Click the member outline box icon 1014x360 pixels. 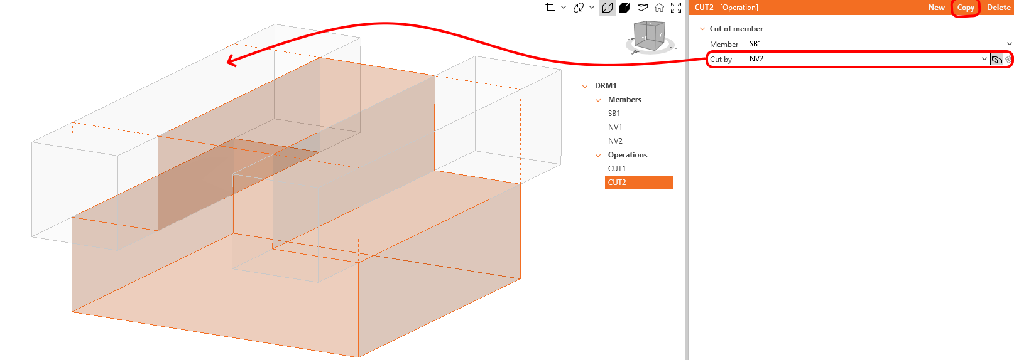[642, 8]
